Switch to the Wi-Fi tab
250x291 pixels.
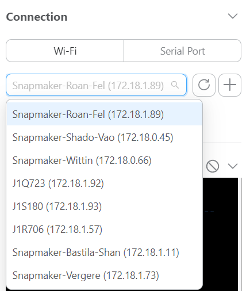[x=65, y=51]
